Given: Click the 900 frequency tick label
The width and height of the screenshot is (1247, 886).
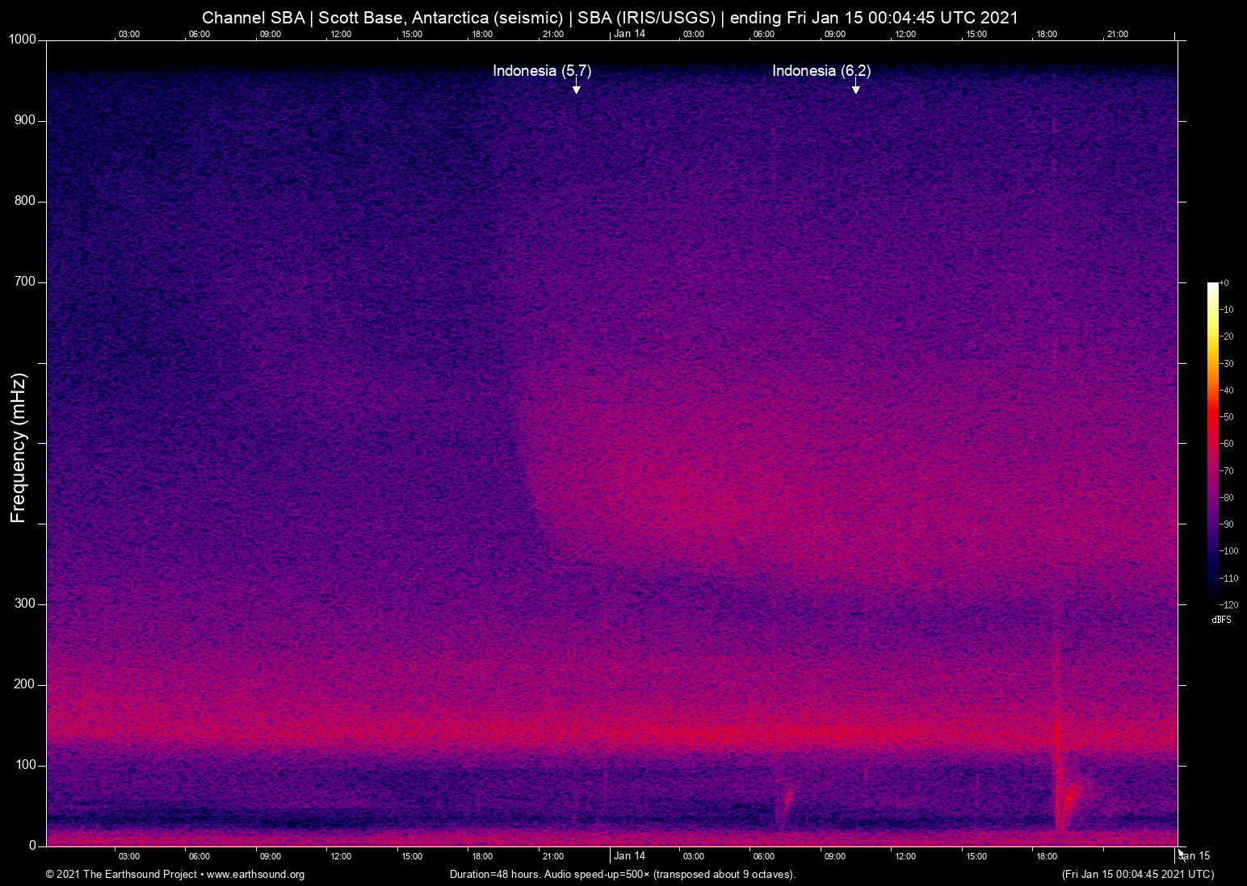Looking at the screenshot, I should [25, 120].
